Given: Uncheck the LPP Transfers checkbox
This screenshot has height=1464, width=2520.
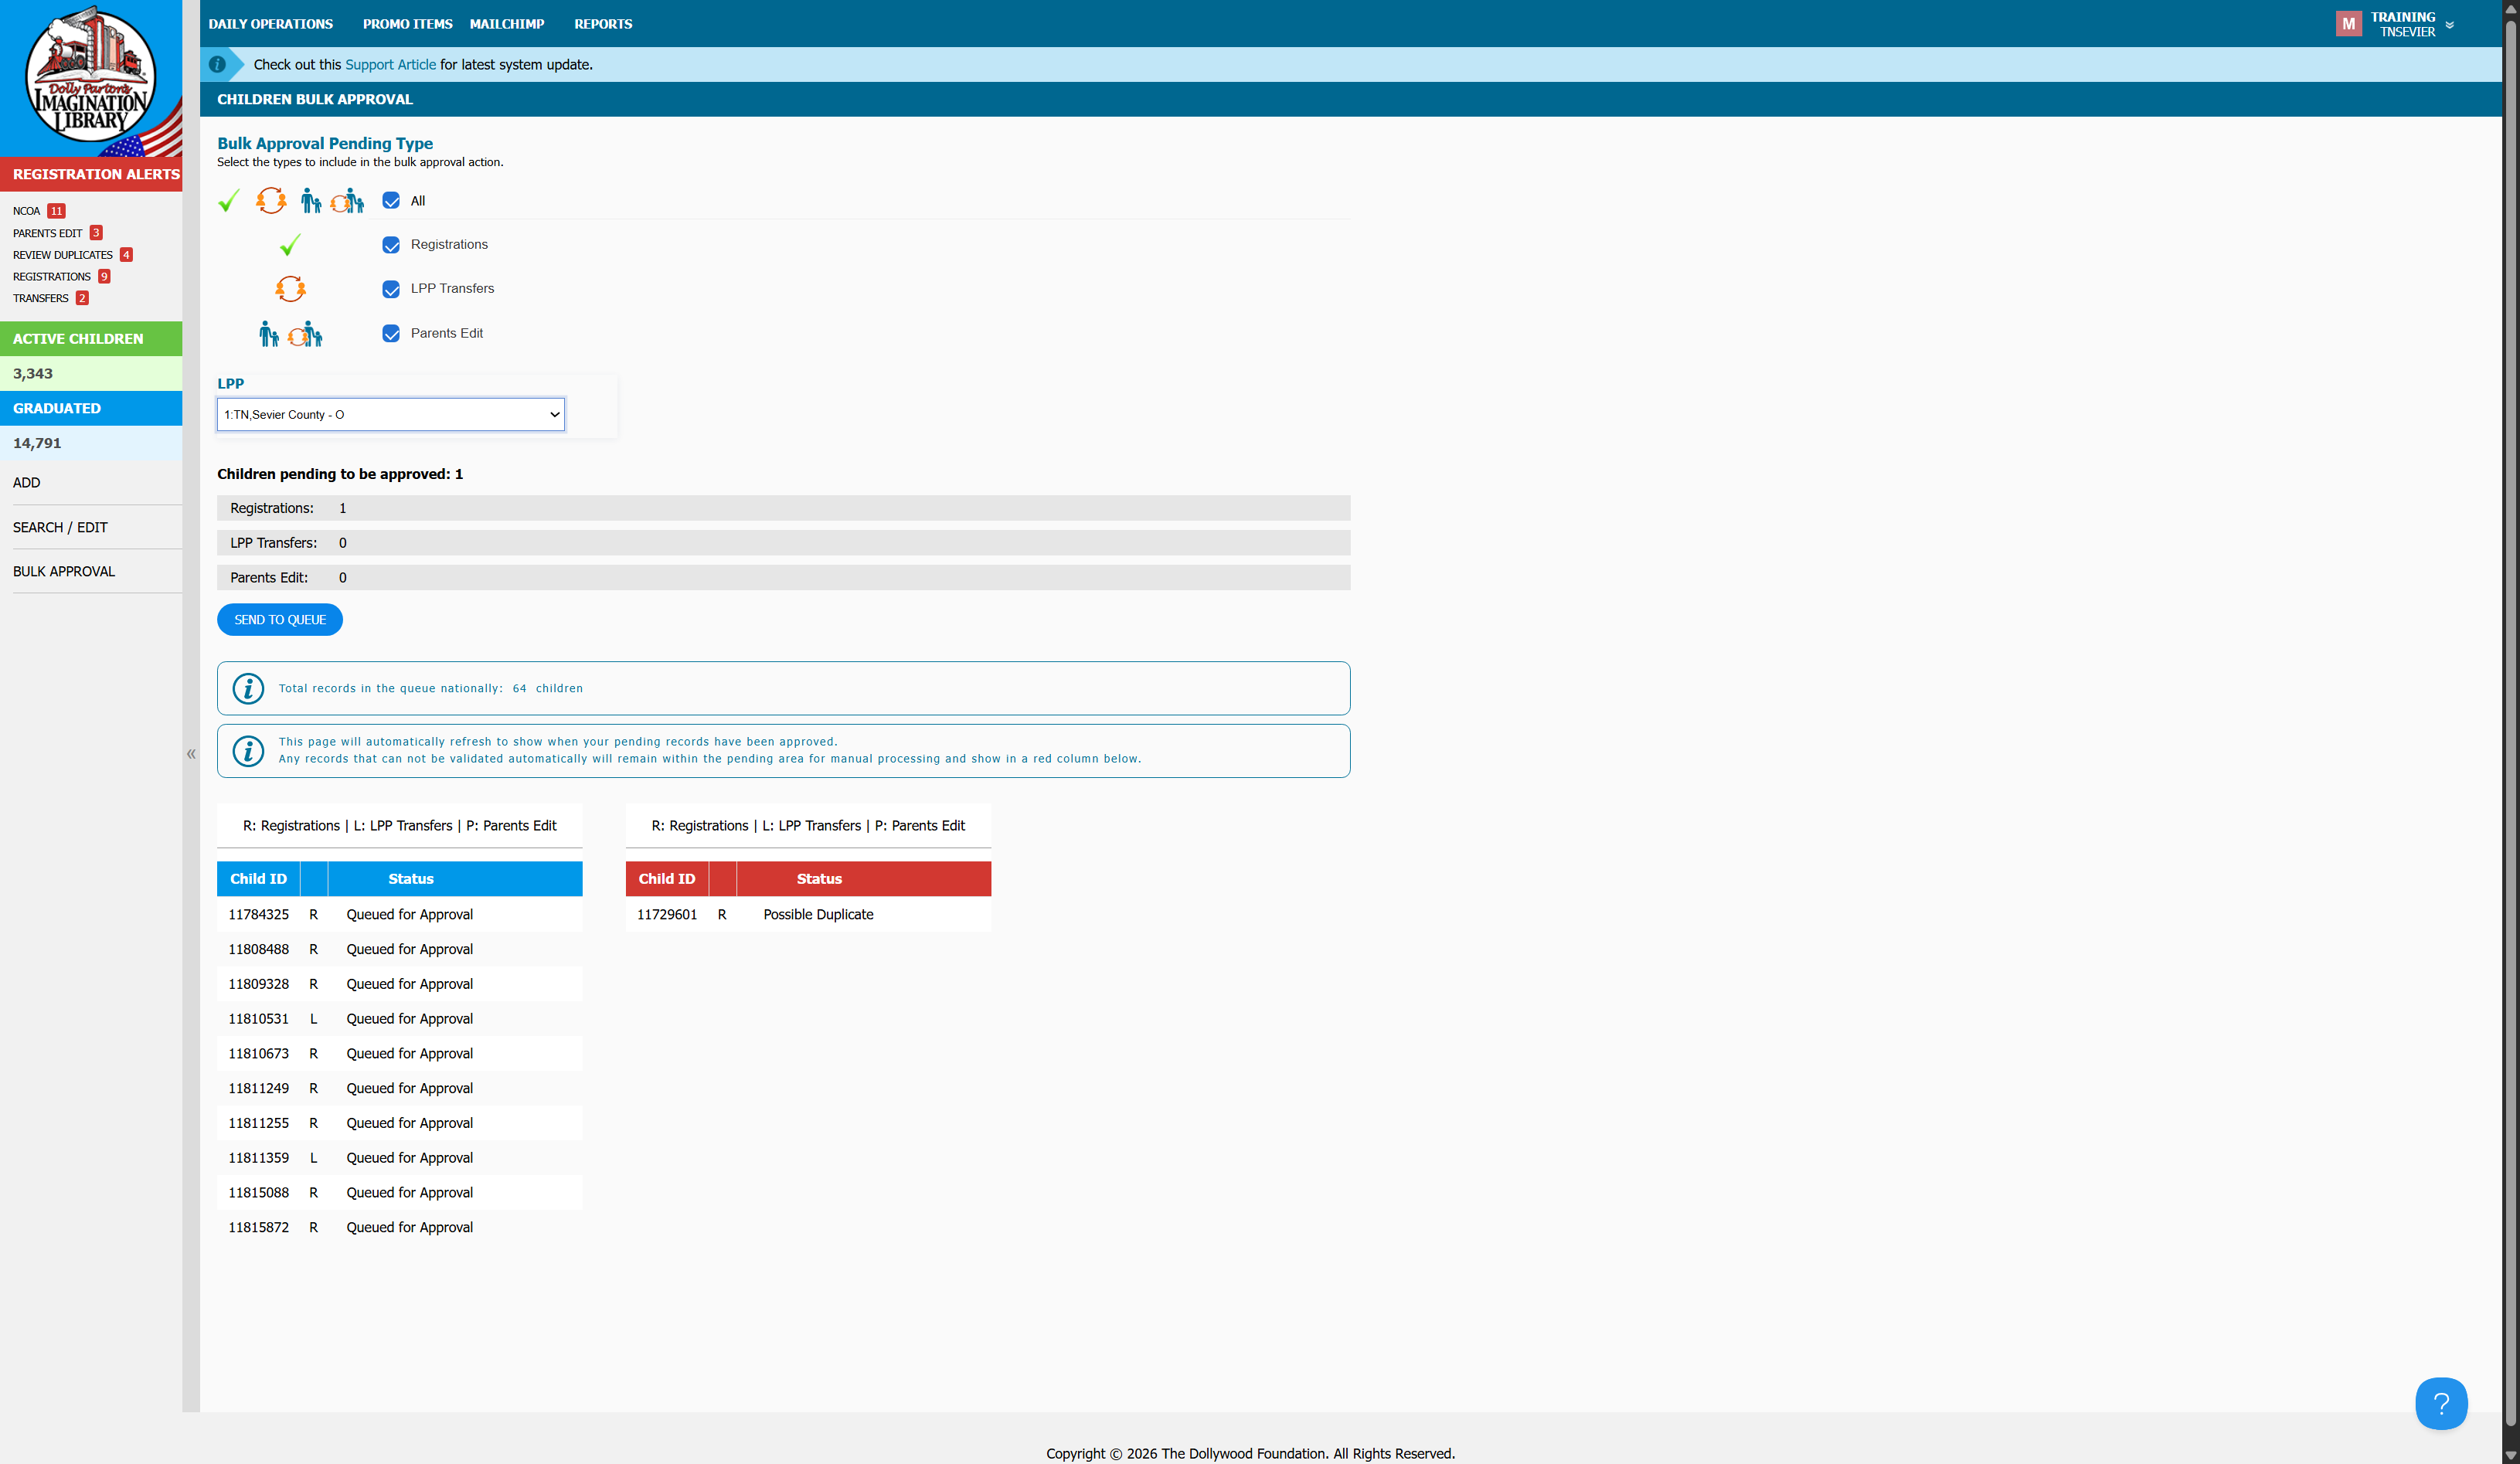Looking at the screenshot, I should 391,289.
